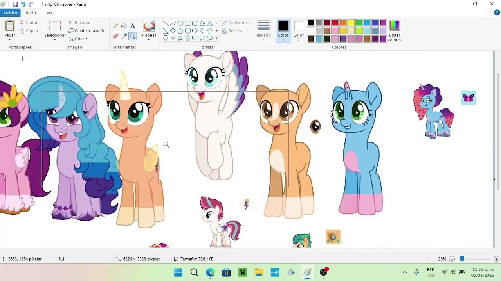The image size is (501, 281).
Task: Pick the green color swatch in top row
Action: point(359,23)
